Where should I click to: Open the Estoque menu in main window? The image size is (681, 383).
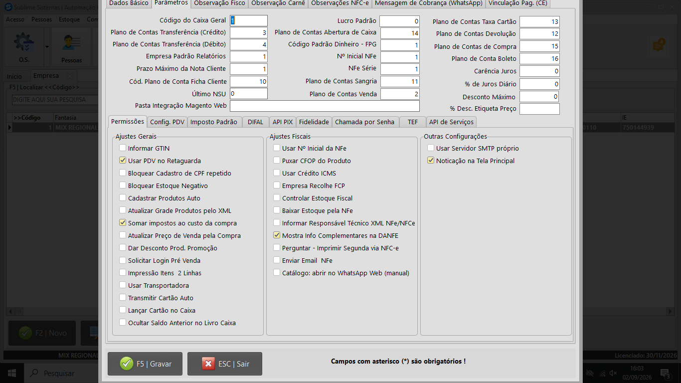pos(69,19)
